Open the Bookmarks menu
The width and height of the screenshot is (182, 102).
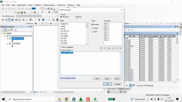pyautogui.click(x=22, y=5)
